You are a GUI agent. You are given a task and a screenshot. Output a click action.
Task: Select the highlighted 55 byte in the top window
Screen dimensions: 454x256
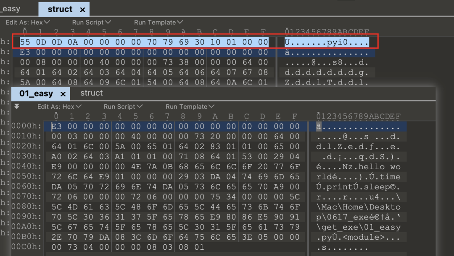pyautogui.click(x=25, y=42)
